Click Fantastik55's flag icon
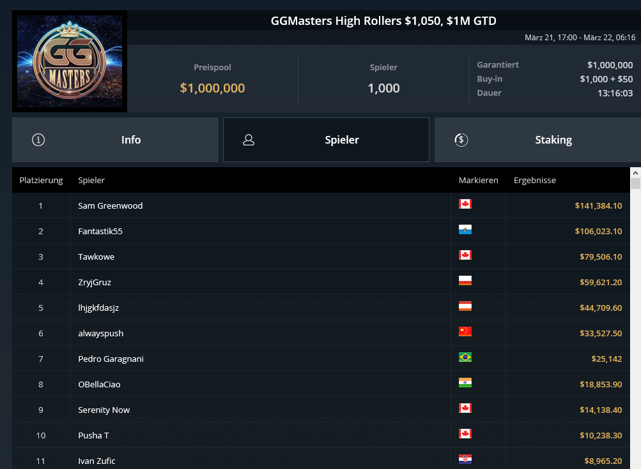 coord(465,230)
